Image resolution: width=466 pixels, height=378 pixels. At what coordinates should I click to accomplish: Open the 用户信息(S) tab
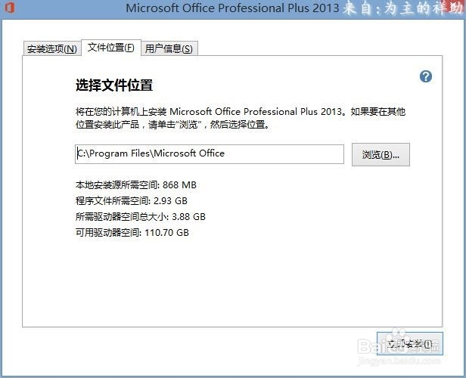[x=169, y=48]
